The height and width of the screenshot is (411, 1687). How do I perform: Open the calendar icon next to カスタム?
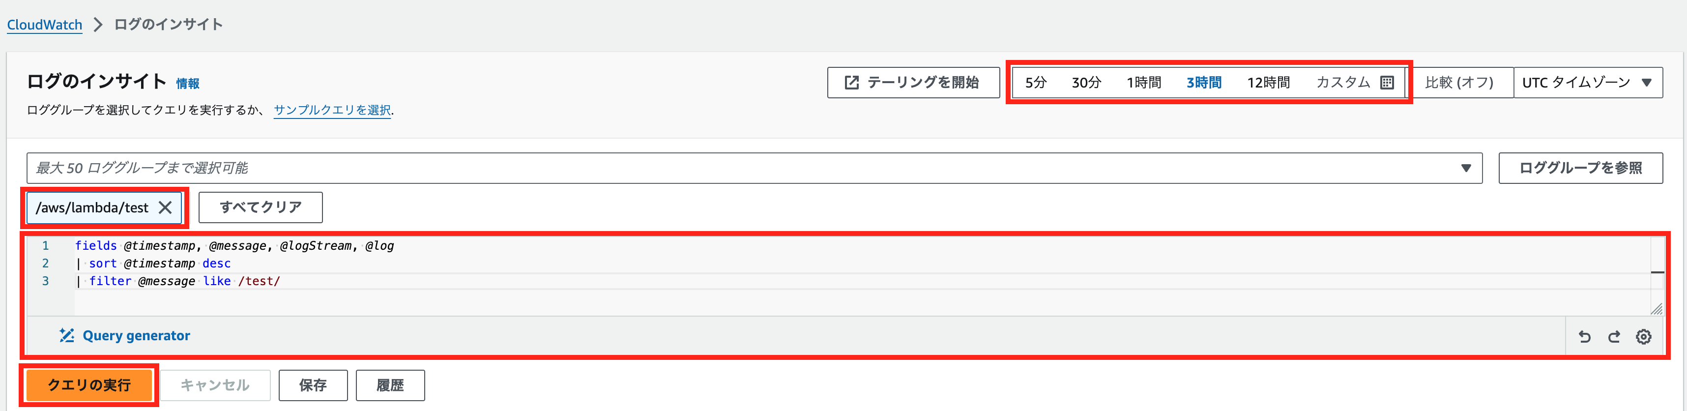[x=1386, y=82]
